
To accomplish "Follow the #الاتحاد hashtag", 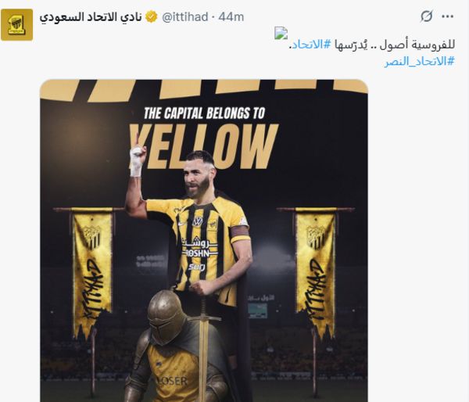I will click(312, 45).
